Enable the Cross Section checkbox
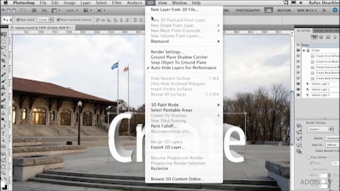 pyautogui.click(x=308, y=157)
